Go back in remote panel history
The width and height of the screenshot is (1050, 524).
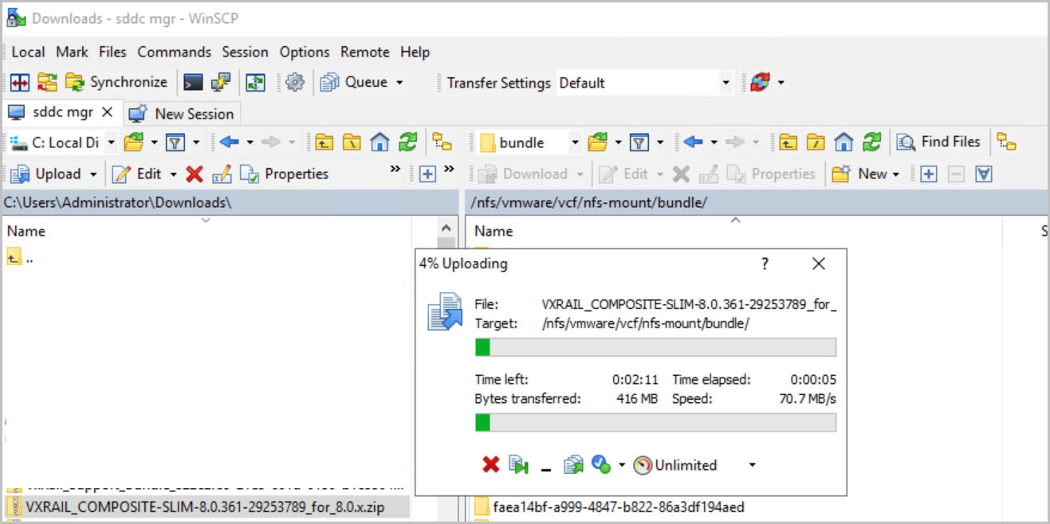coord(693,143)
